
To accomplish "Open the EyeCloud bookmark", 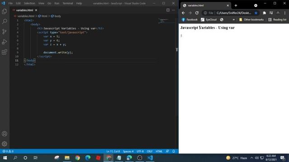I will click(209, 20).
